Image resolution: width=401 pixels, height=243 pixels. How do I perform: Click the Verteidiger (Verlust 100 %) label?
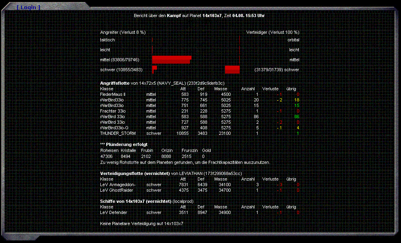pos(273,32)
